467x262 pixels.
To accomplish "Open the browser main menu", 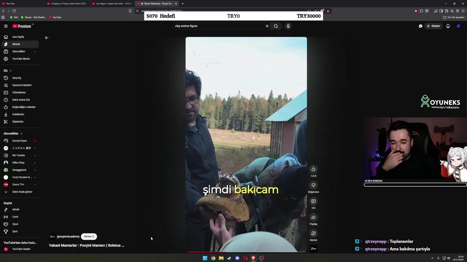I will [x=463, y=11].
